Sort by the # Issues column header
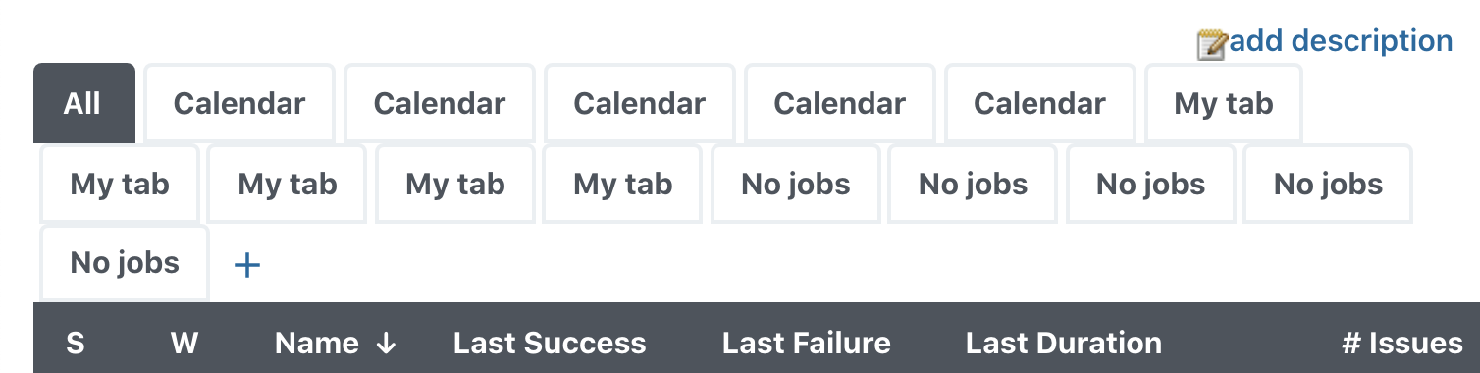Image resolution: width=1480 pixels, height=373 pixels. 1402,343
